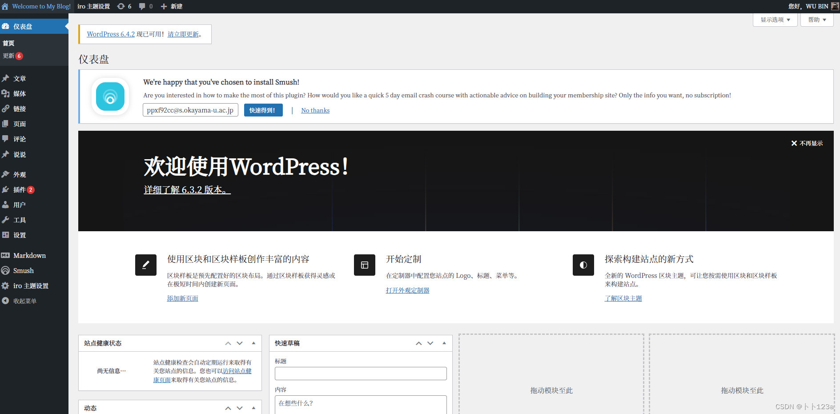Click the 页面 pages icon in sidebar
The width and height of the screenshot is (840, 414).
[5, 124]
